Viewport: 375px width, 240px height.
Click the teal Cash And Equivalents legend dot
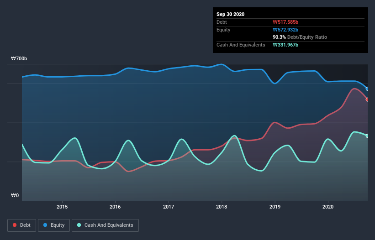[x=79, y=225]
